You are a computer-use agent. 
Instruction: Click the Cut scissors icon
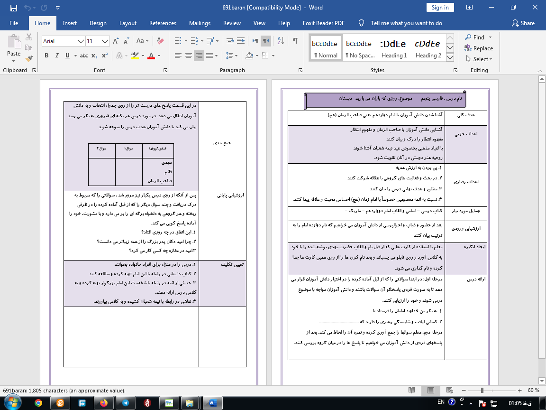[x=29, y=37]
